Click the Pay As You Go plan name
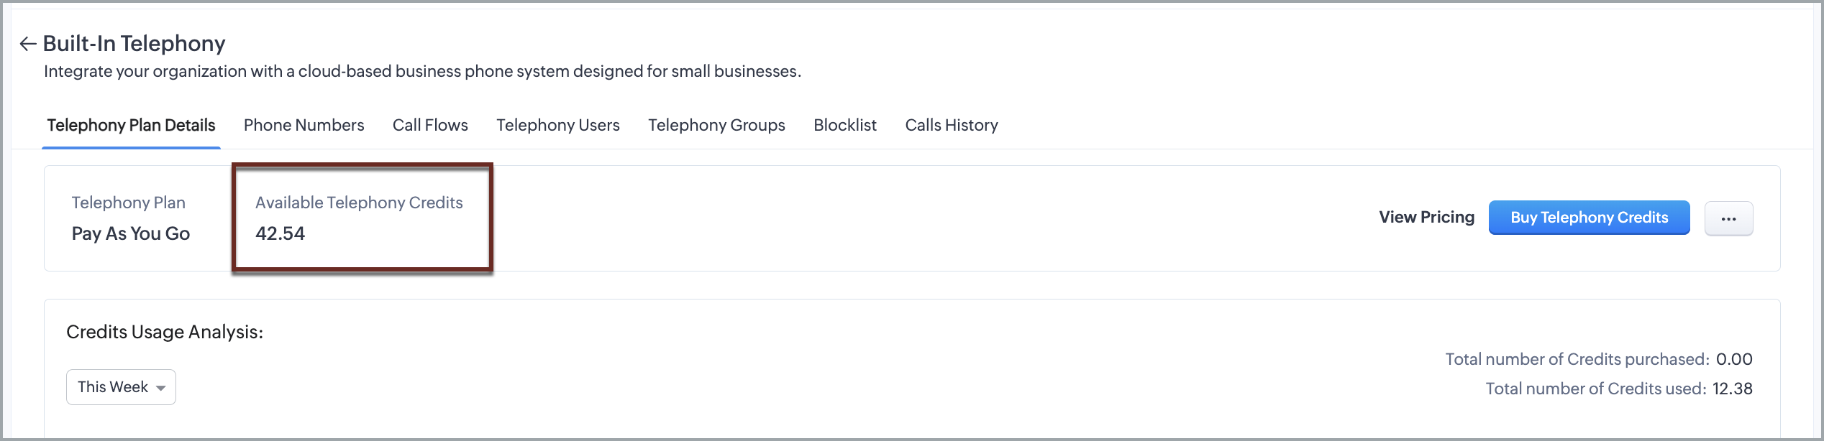 (131, 233)
